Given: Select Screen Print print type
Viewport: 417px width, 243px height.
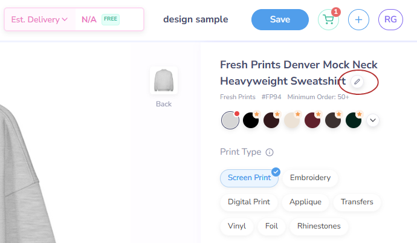Looking at the screenshot, I should (249, 178).
